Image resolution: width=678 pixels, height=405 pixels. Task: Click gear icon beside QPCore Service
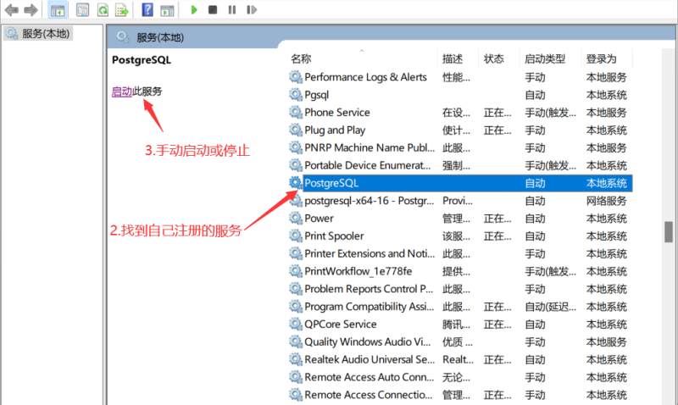point(296,325)
